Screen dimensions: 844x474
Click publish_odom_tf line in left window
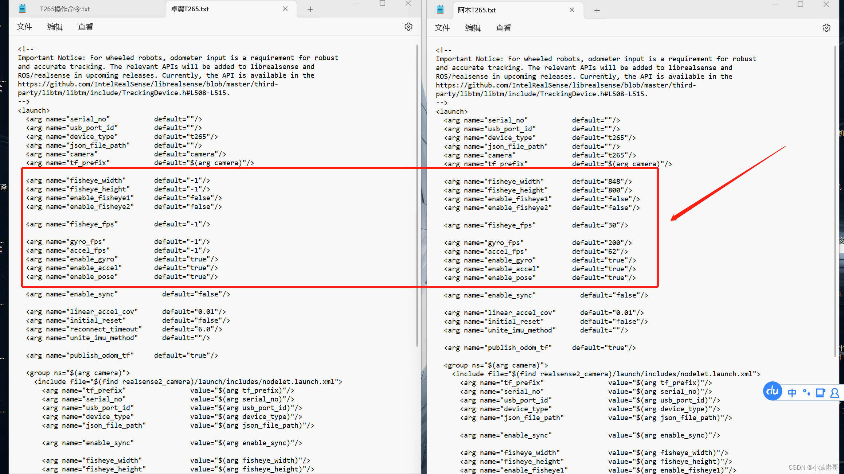[x=122, y=355]
